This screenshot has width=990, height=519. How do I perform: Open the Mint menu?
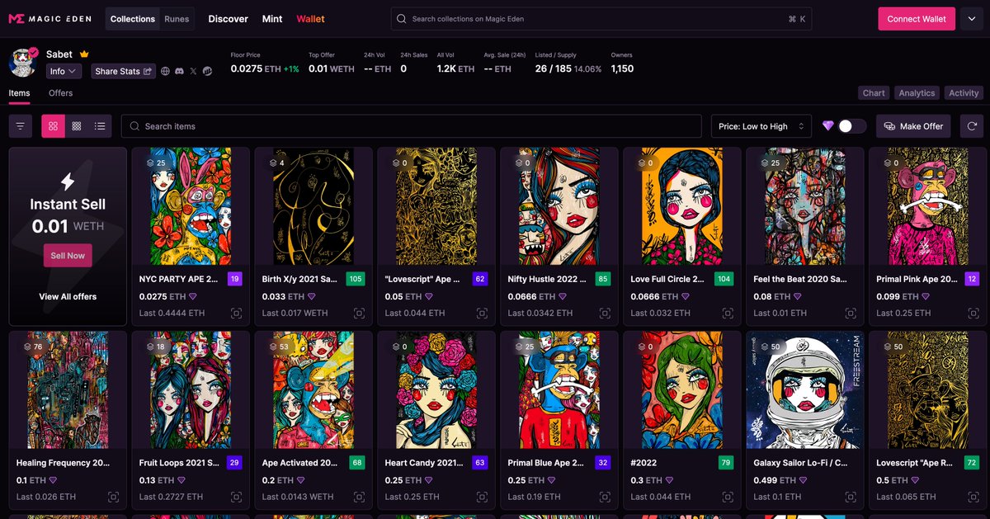click(272, 19)
